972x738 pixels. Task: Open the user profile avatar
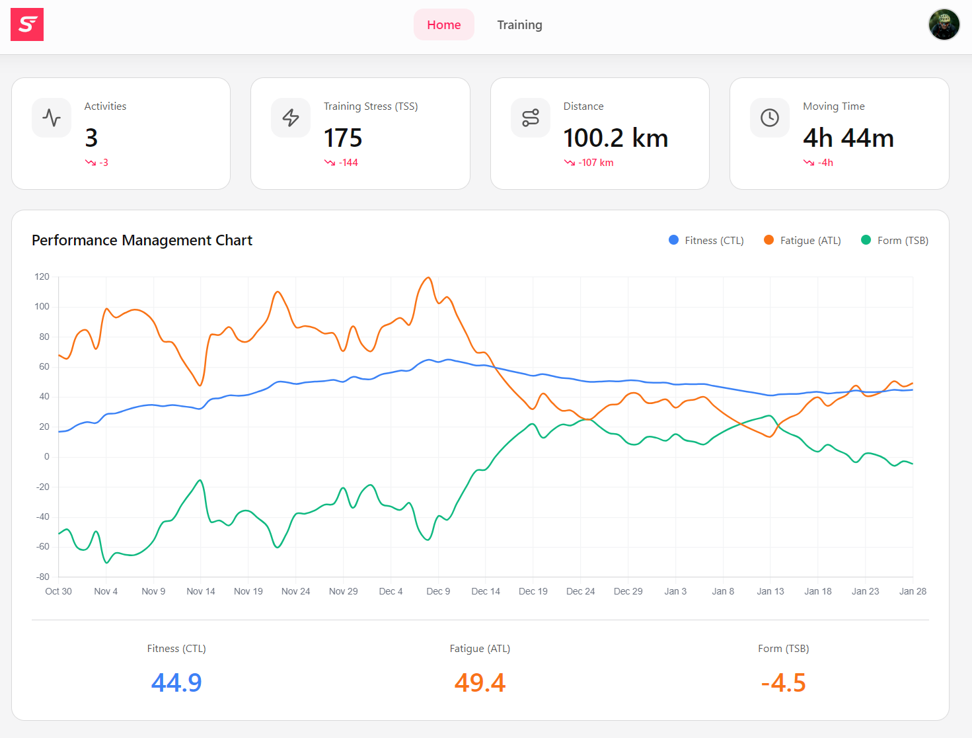pyautogui.click(x=944, y=24)
